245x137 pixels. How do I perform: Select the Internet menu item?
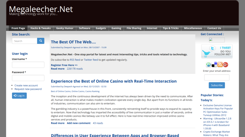[152, 28]
